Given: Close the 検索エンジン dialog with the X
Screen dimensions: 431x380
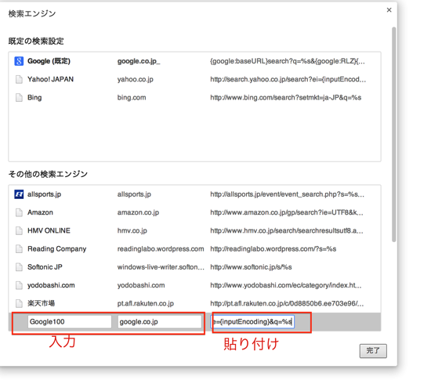Looking at the screenshot, I should pos(389,10).
